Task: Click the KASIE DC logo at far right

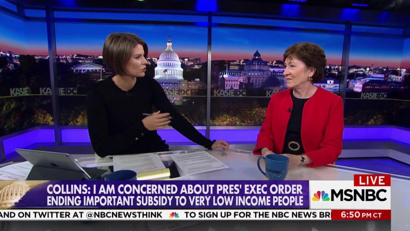Action: click(x=374, y=96)
